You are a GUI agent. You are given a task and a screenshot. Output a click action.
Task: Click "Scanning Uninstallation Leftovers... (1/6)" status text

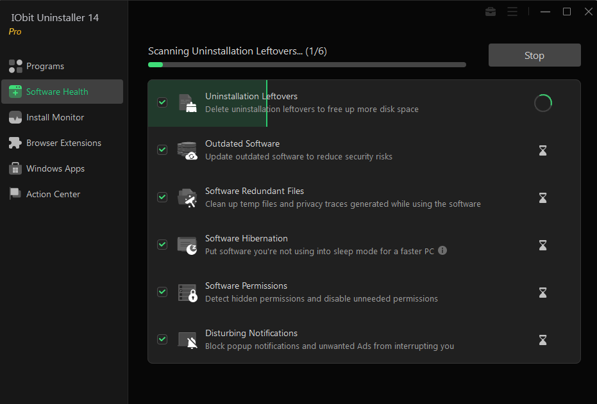click(237, 51)
